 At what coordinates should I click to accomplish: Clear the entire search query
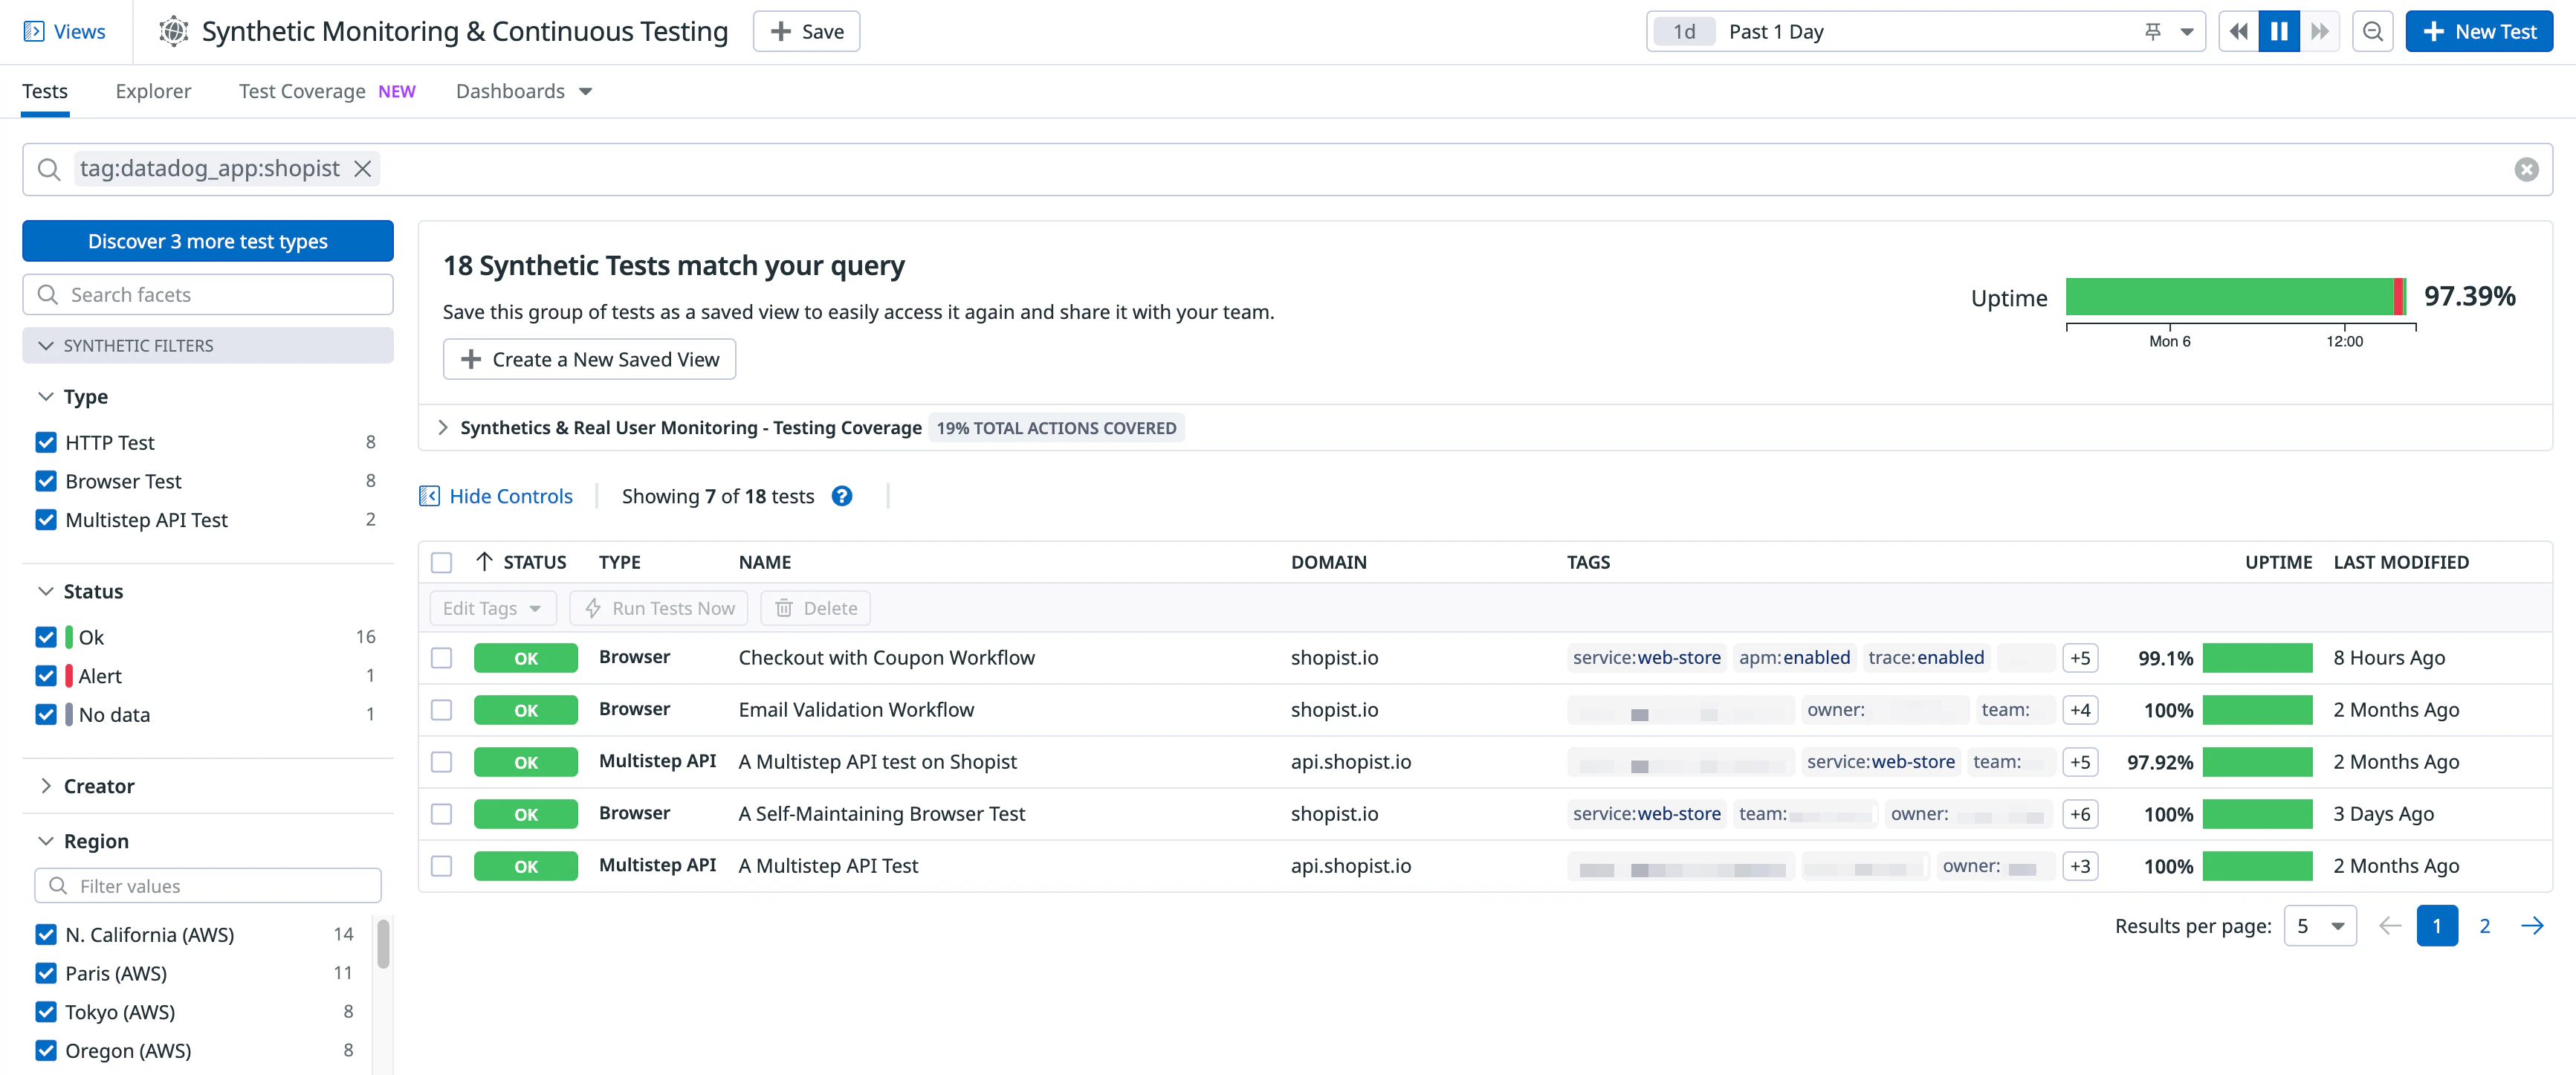click(2526, 169)
